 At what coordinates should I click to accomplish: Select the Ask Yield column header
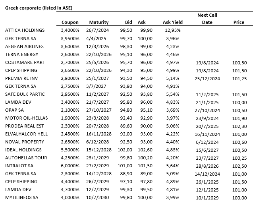pyautogui.click(x=172, y=22)
